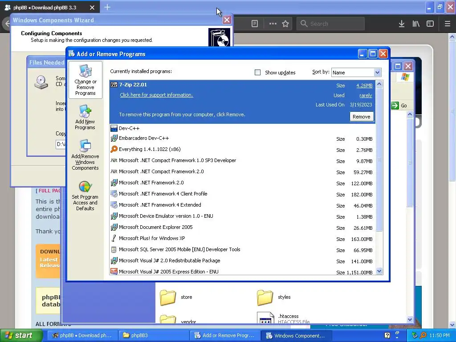The image size is (456, 342).
Task: Click the .htaccess file in explorer
Action: tap(284, 318)
